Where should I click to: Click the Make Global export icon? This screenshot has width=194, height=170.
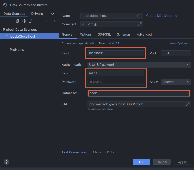(30, 21)
